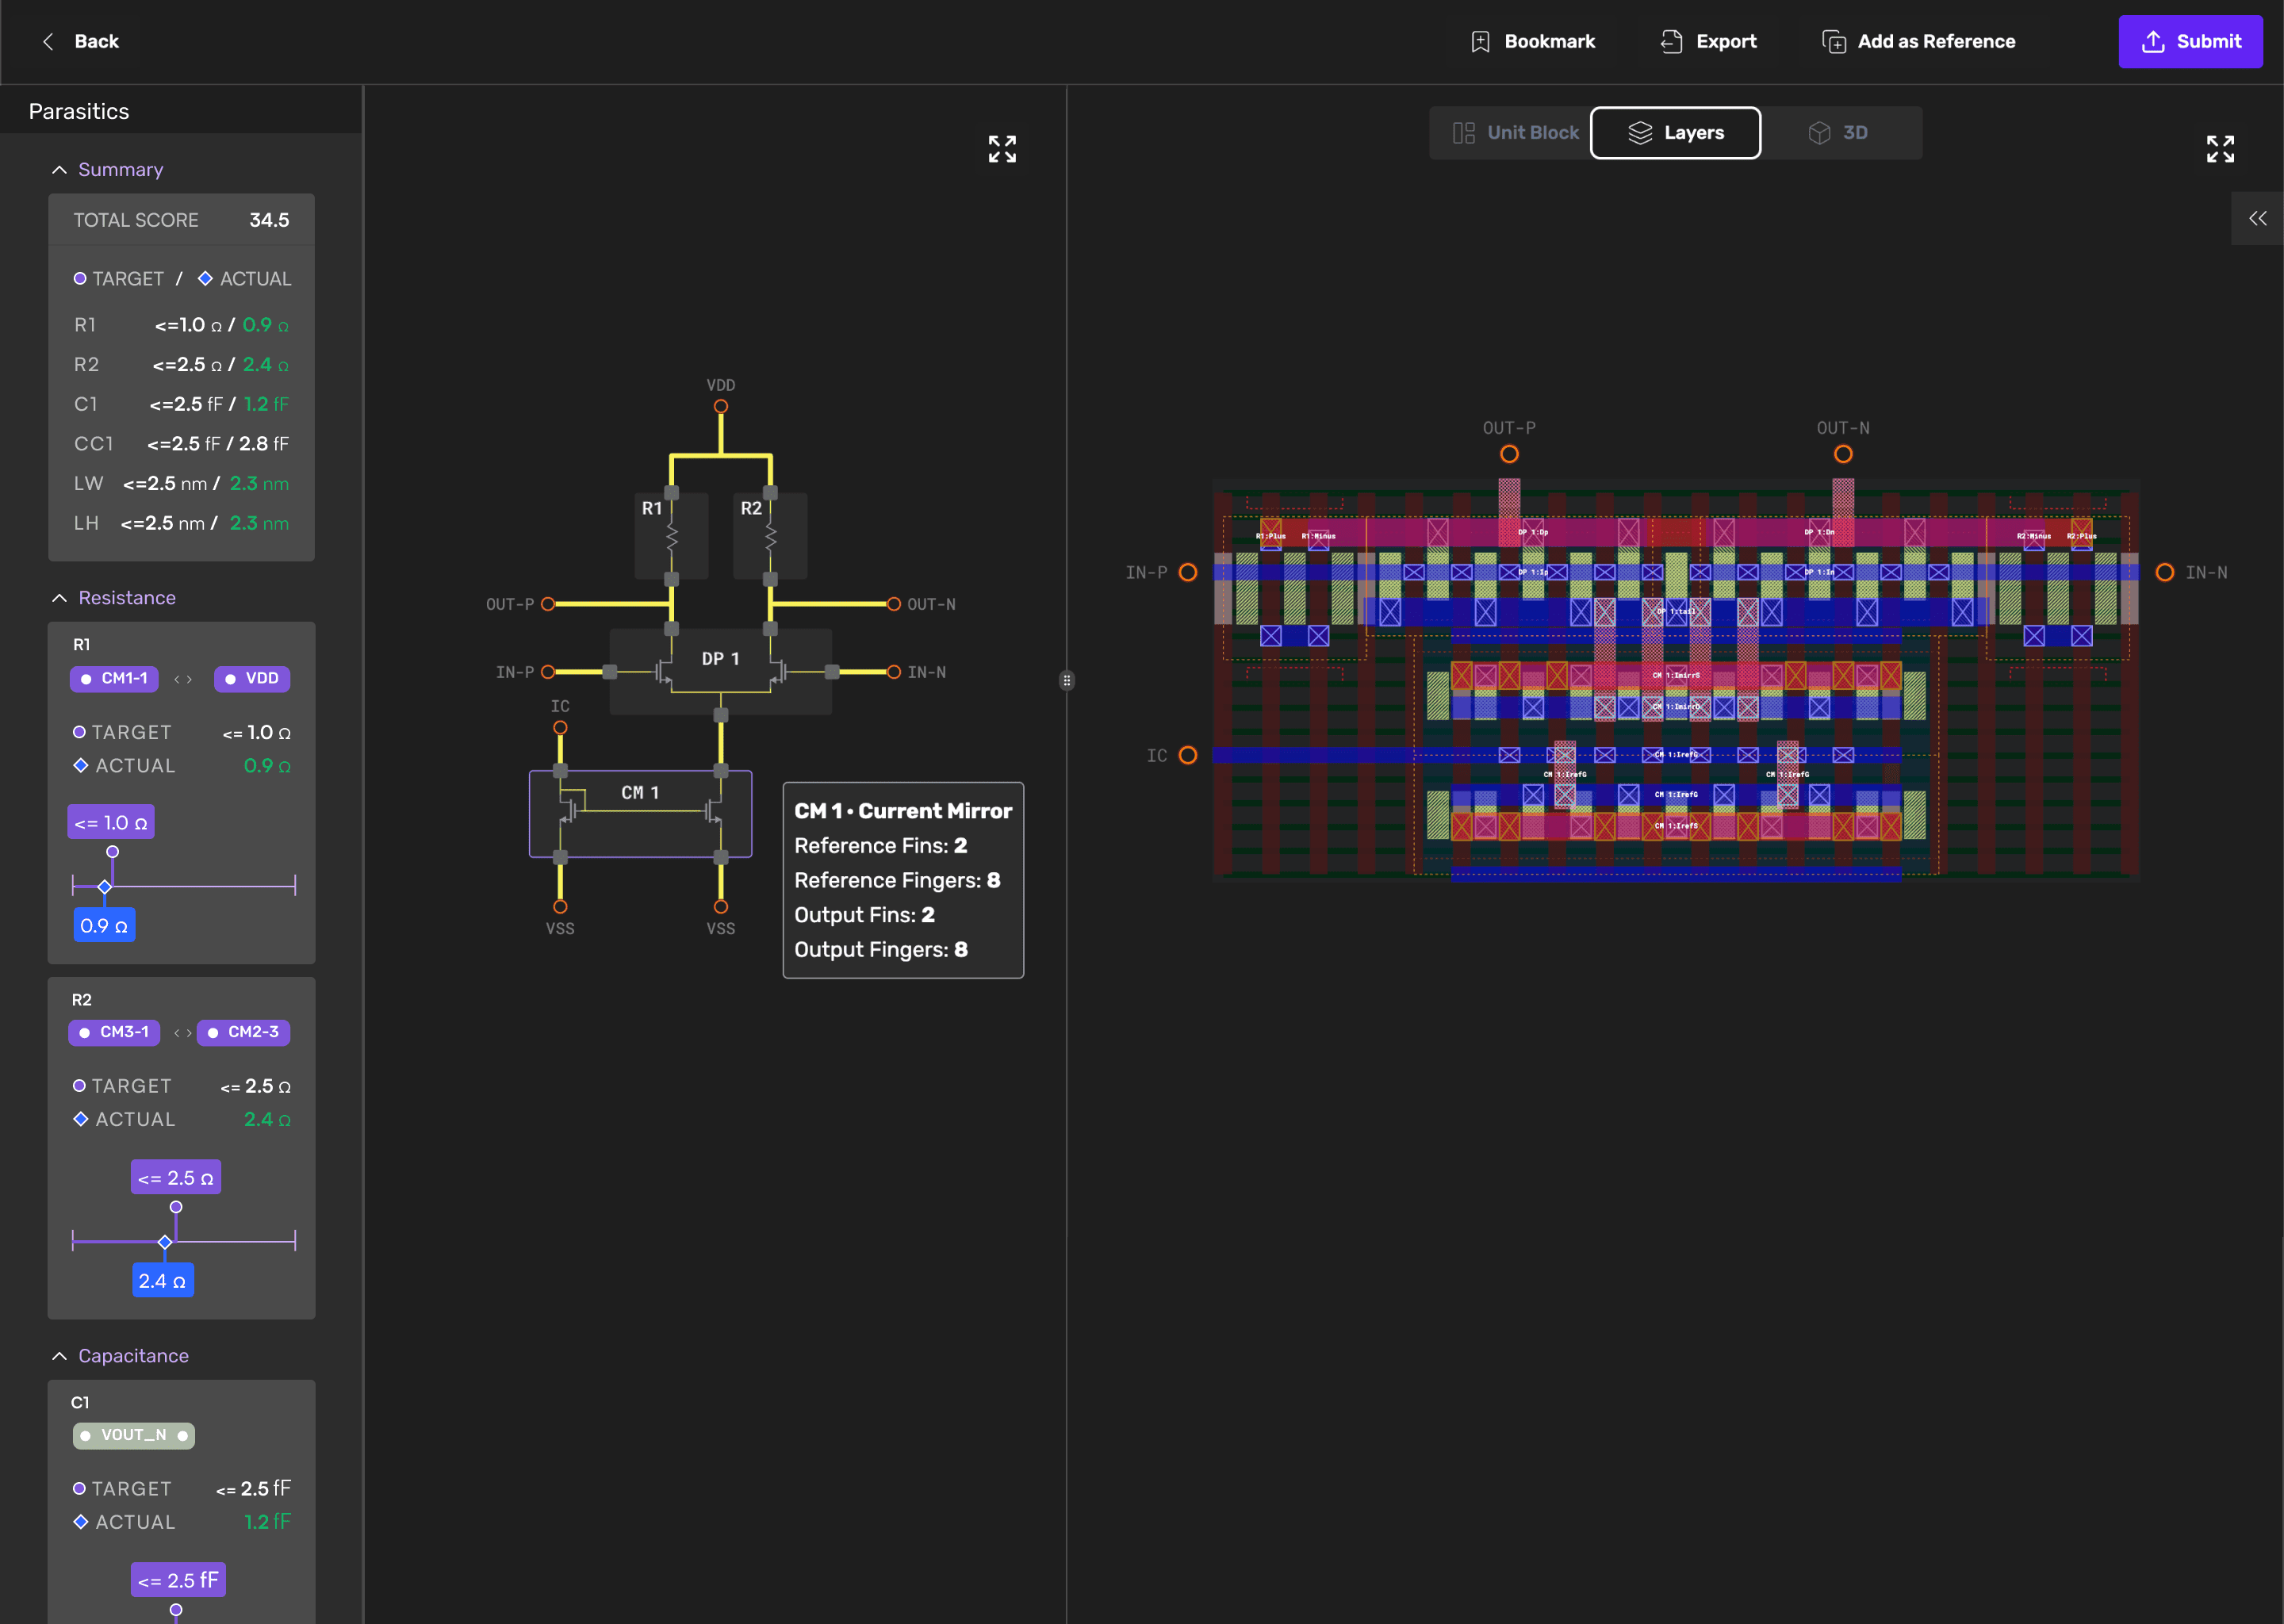Click the LH summary row
This screenshot has height=1624, width=2284.
[181, 523]
